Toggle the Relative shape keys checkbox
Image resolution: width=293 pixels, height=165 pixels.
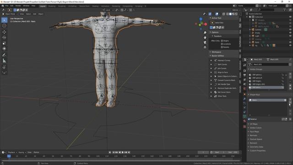249,119
